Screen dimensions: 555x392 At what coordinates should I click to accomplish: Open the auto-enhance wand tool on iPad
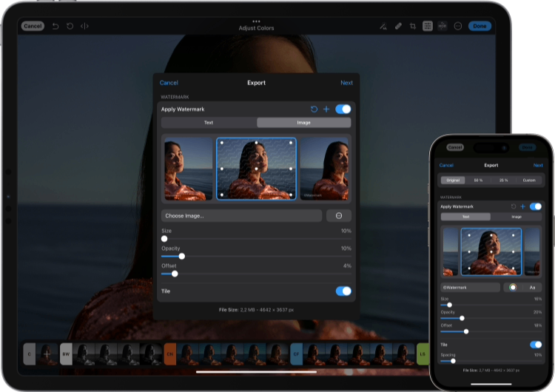[383, 26]
